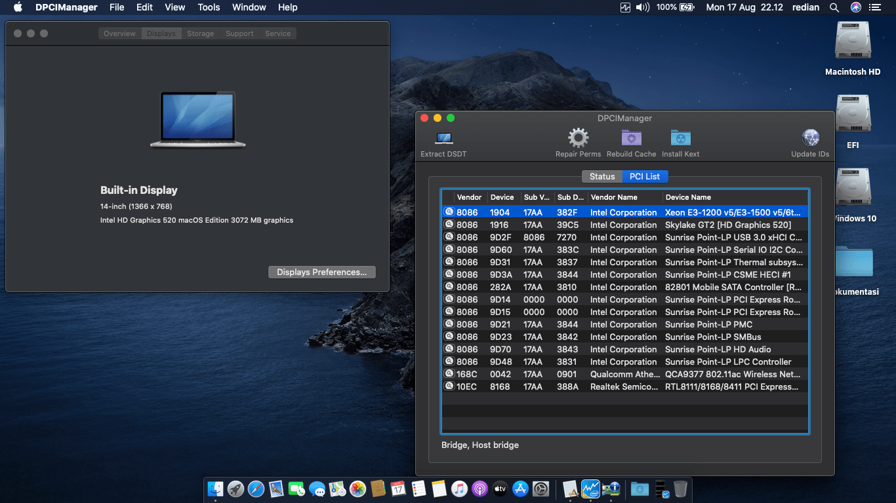Open Photos in the Dock
Image resolution: width=896 pixels, height=503 pixels.
[357, 489]
